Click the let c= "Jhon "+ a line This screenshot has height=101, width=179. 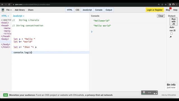25,47
